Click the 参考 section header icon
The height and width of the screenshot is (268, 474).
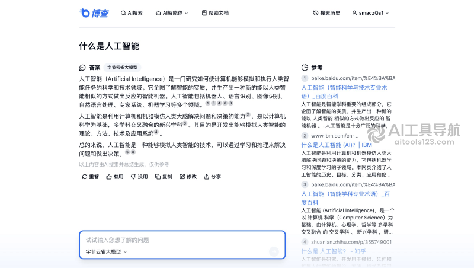click(305, 67)
